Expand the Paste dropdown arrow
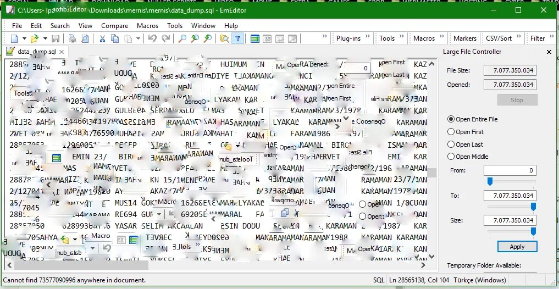 click(138, 38)
